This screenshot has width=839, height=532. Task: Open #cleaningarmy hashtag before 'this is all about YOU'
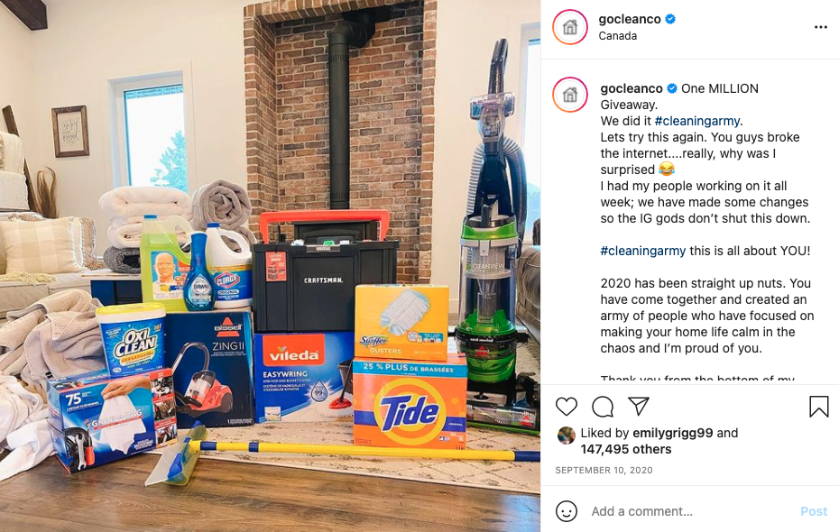tap(642, 251)
